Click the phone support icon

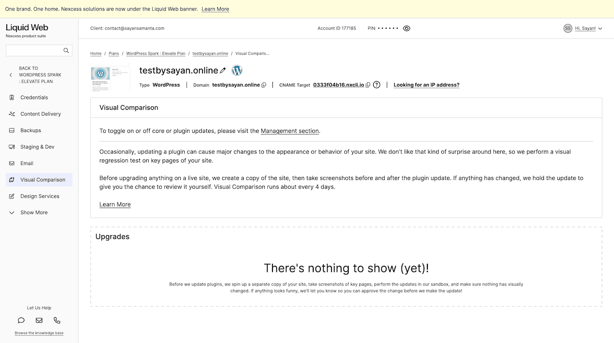57,320
